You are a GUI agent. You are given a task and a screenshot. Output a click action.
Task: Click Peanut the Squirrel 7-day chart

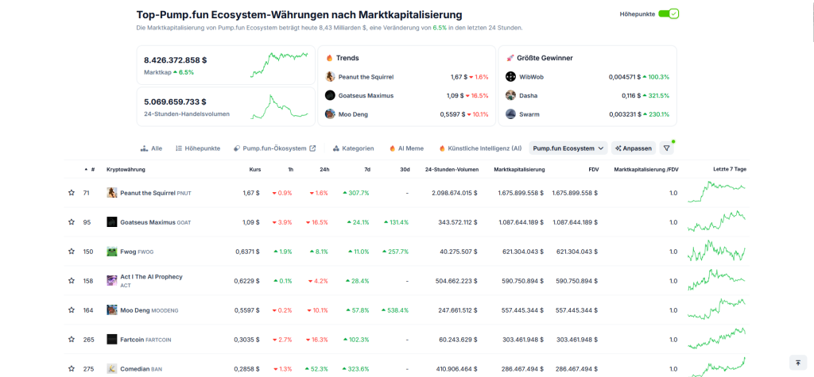click(716, 192)
